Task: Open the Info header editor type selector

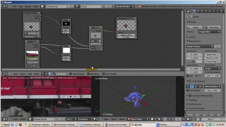Action: [5, 6]
